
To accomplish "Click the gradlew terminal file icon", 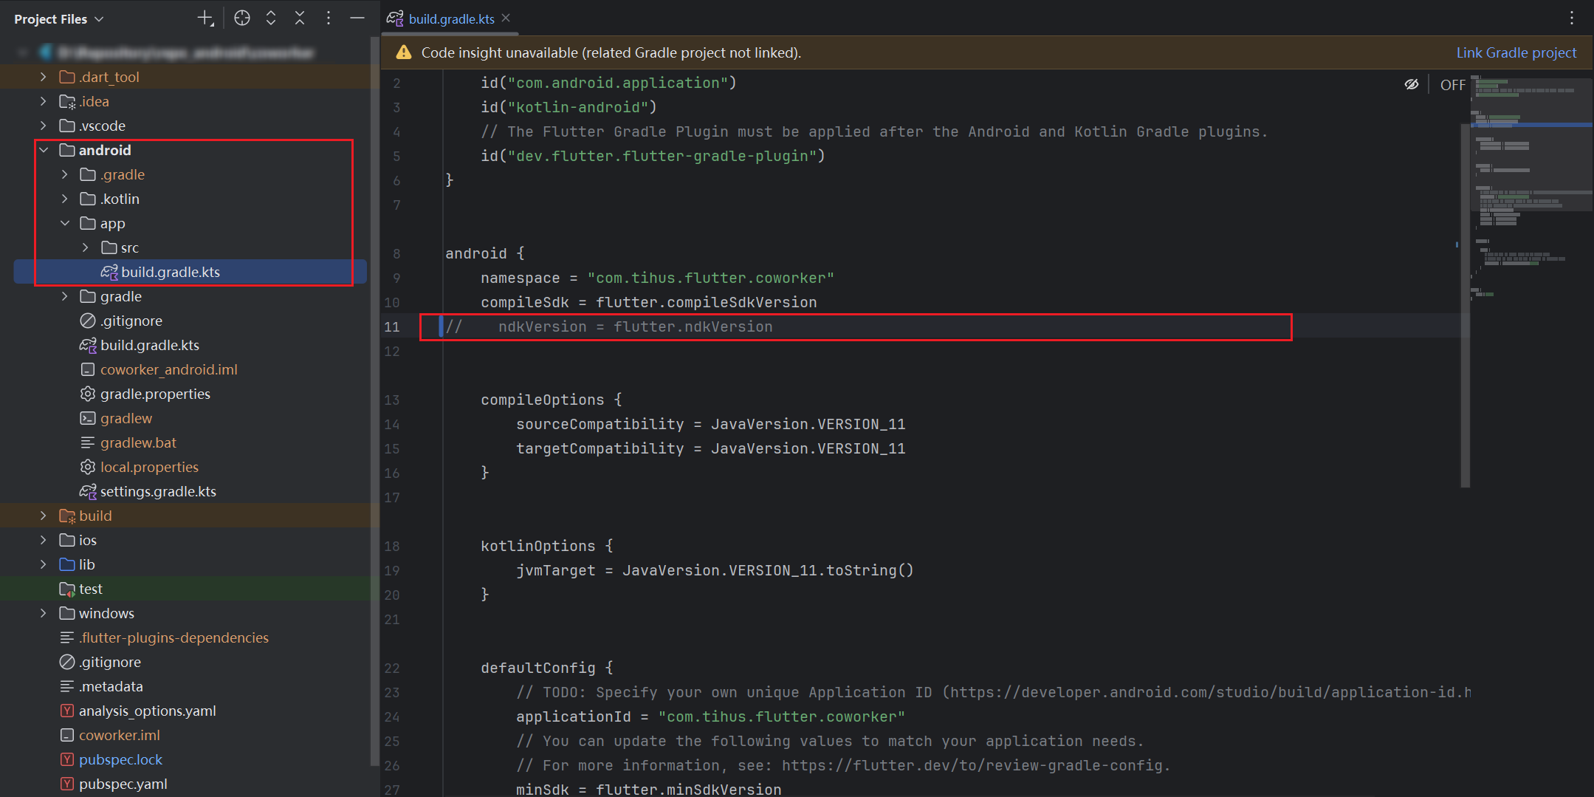I will 88,418.
